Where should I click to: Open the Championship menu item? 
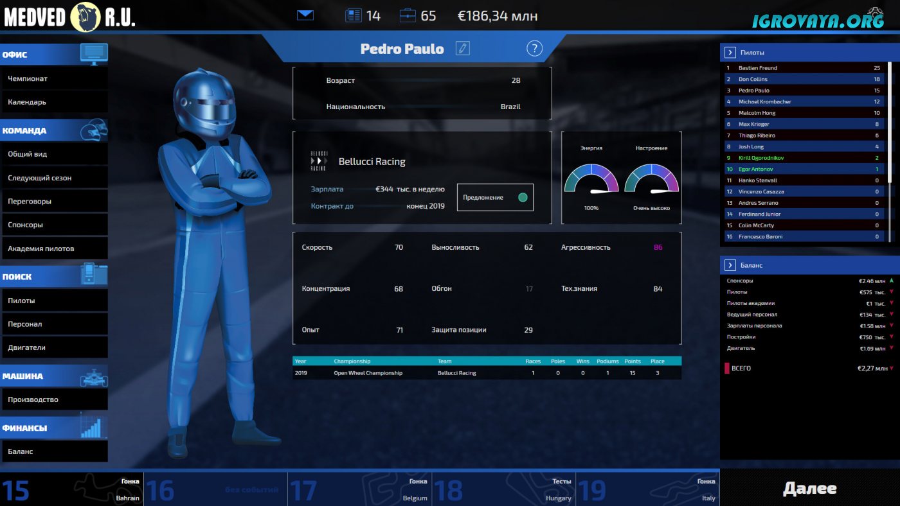pos(54,78)
